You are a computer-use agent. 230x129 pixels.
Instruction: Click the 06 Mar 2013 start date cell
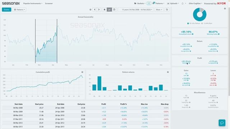[x=18, y=127]
